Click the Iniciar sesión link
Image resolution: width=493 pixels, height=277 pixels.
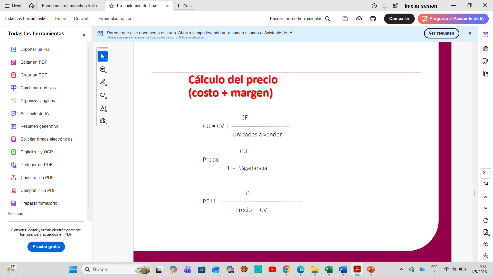tap(421, 6)
